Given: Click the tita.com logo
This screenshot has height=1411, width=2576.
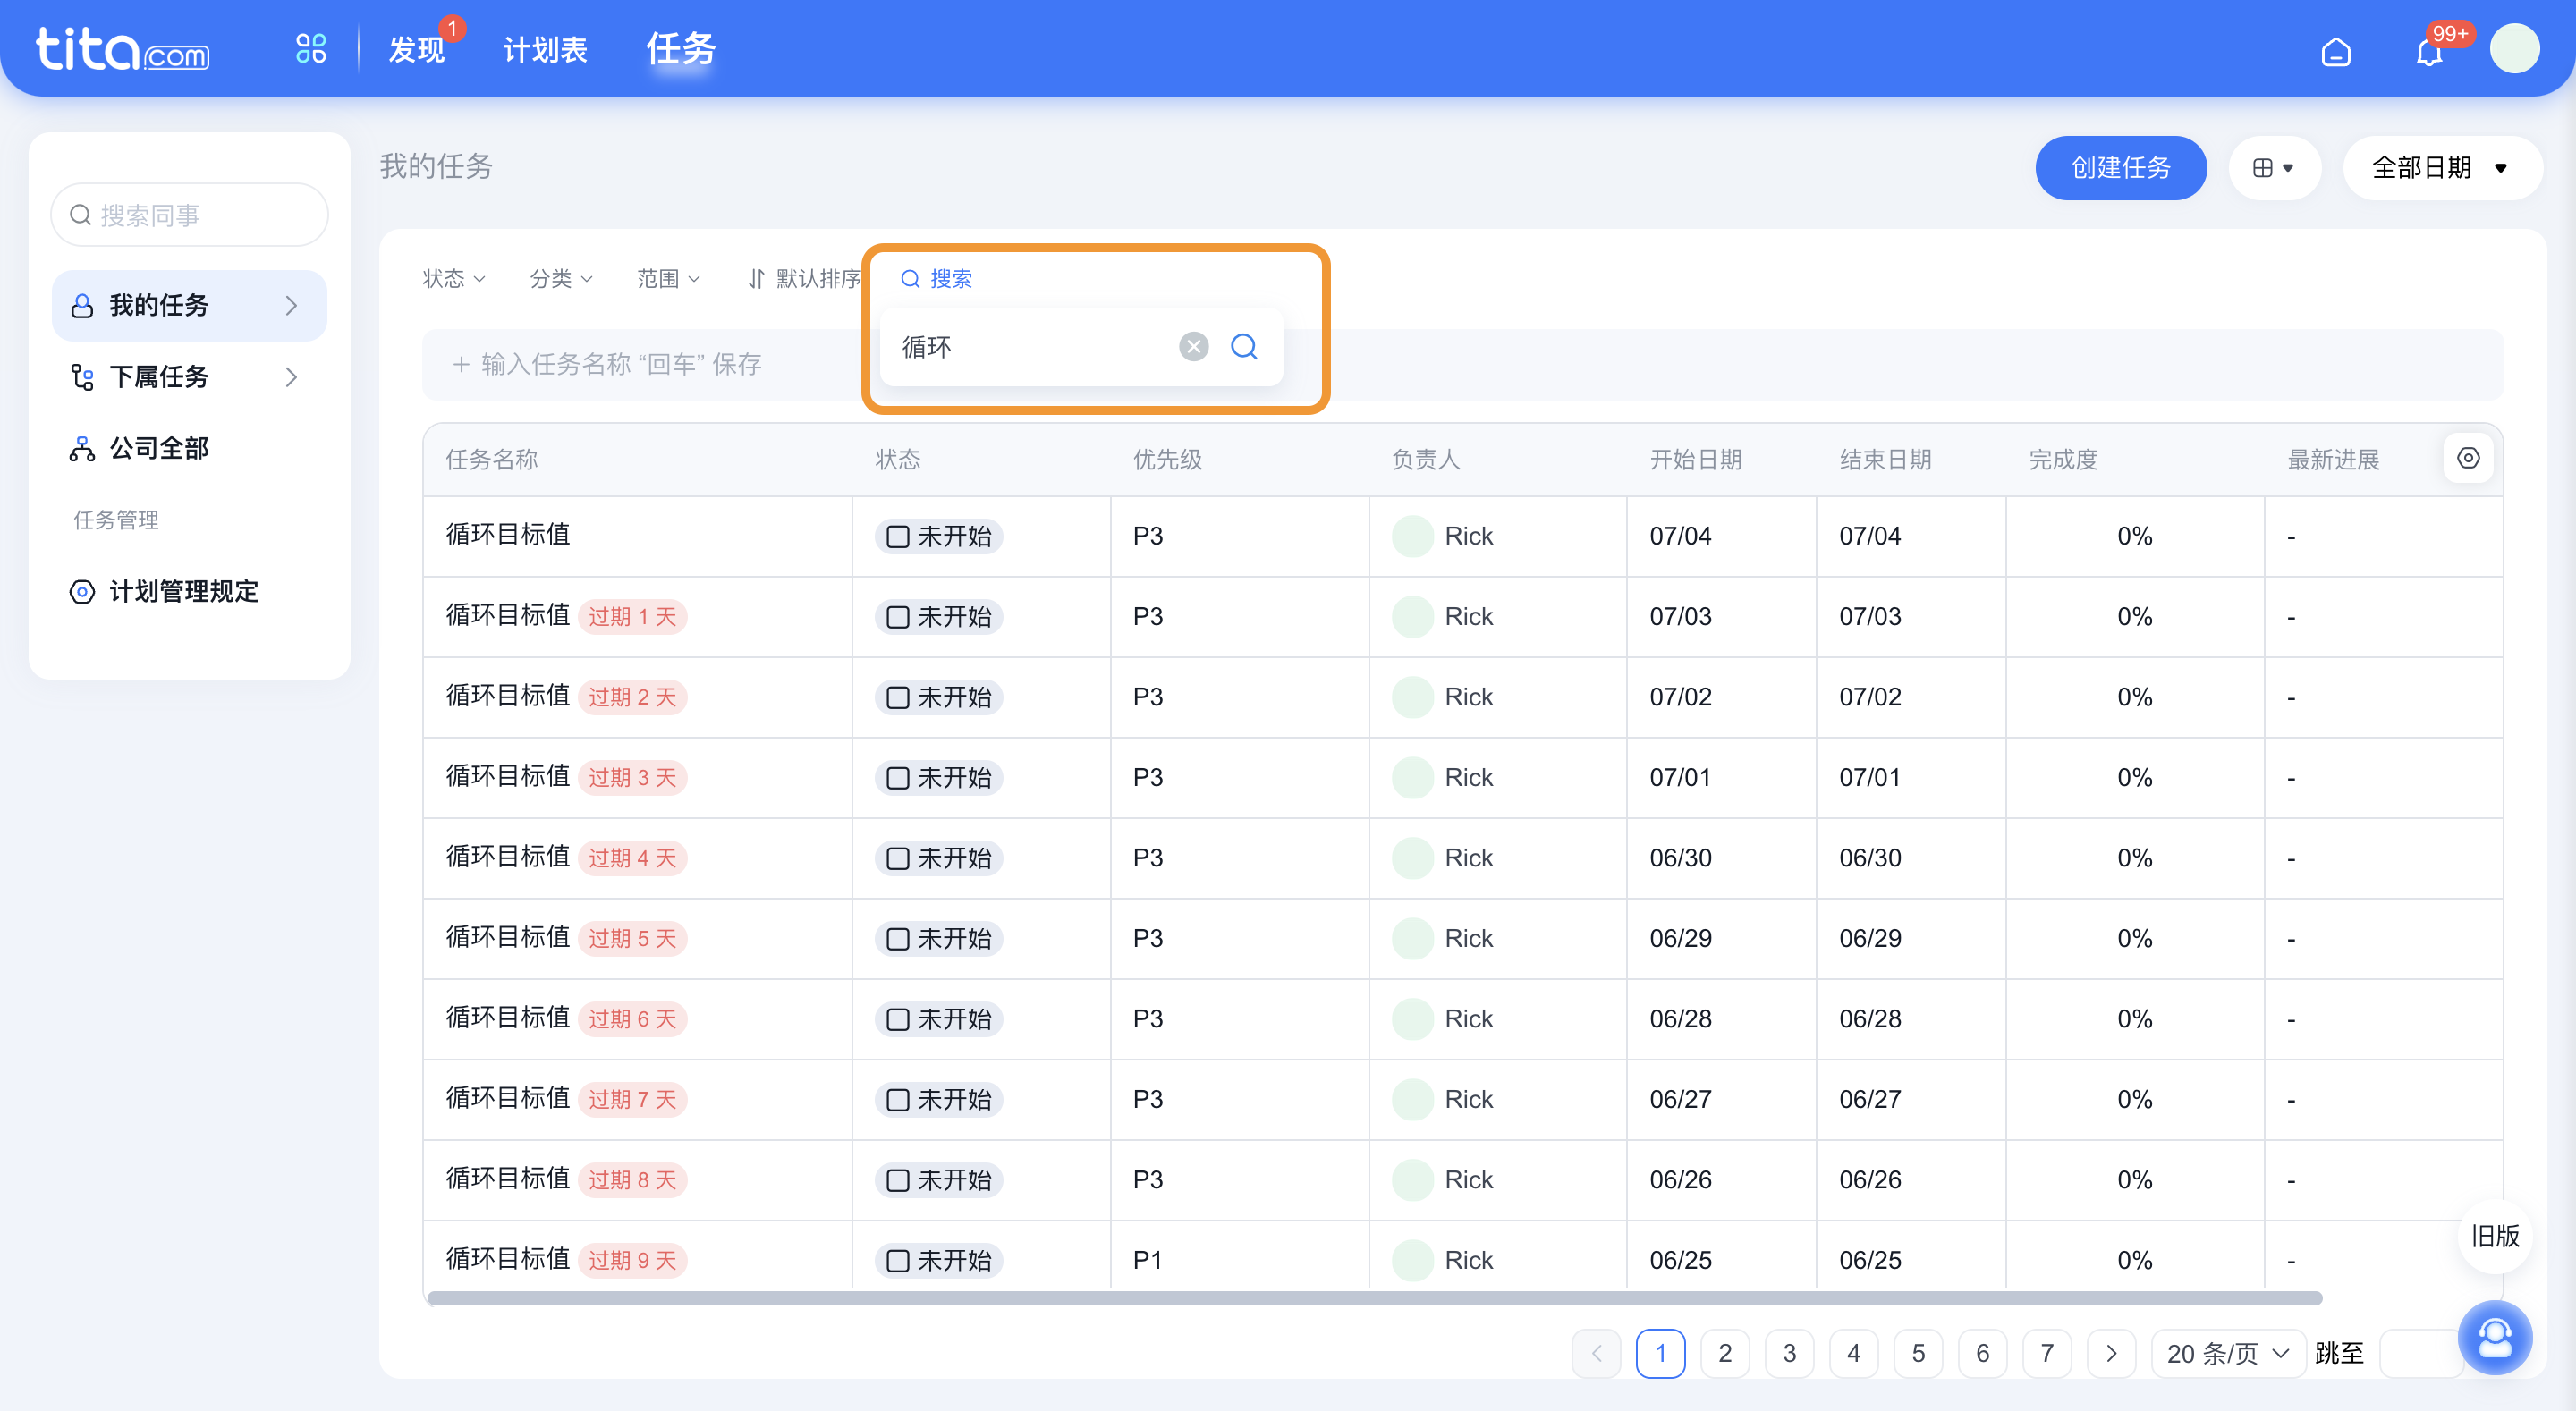Looking at the screenshot, I should (x=122, y=49).
